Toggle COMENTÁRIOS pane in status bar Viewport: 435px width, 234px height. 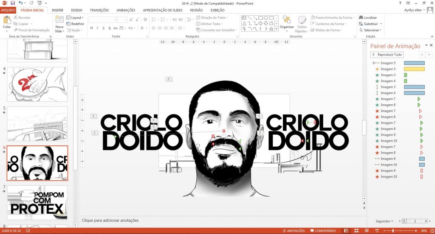[x=323, y=231]
